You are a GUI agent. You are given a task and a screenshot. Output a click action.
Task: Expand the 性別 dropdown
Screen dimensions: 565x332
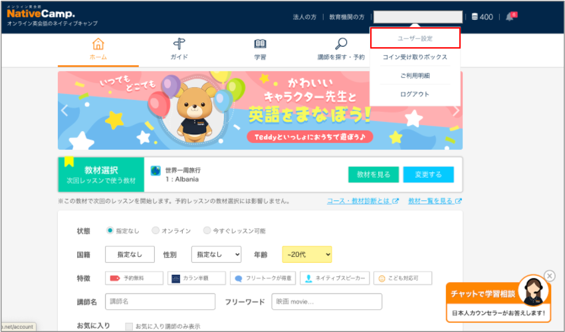click(x=216, y=254)
